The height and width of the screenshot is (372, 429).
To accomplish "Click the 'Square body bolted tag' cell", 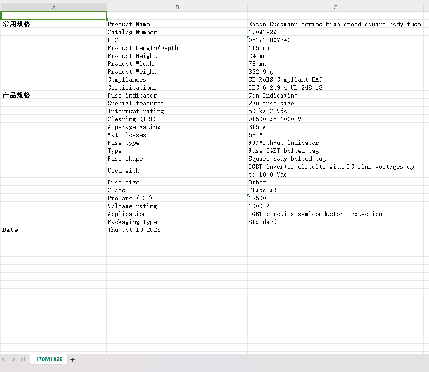I will click(x=335, y=159).
